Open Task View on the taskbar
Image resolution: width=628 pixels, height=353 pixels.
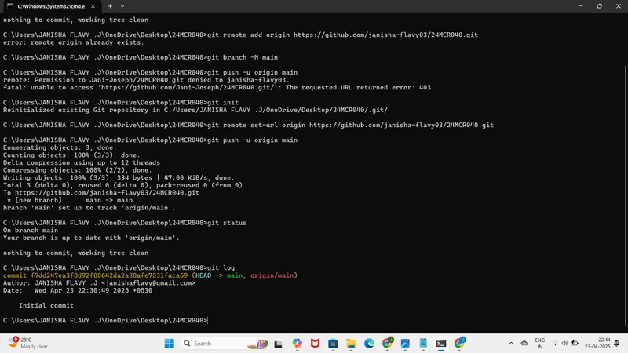point(279,344)
